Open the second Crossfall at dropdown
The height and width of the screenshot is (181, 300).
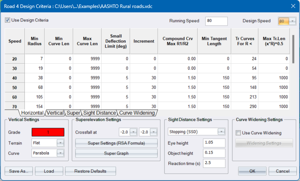tap(154, 132)
